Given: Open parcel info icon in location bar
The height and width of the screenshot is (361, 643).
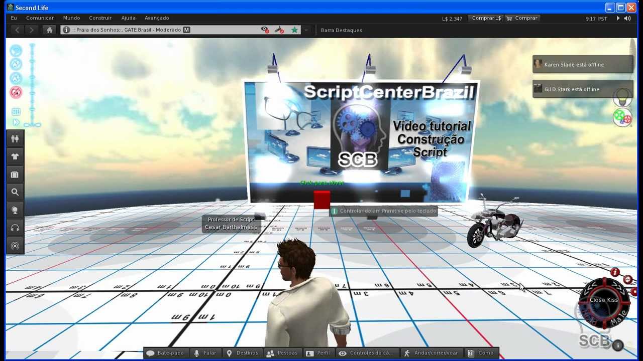Looking at the screenshot, I should coord(66,30).
